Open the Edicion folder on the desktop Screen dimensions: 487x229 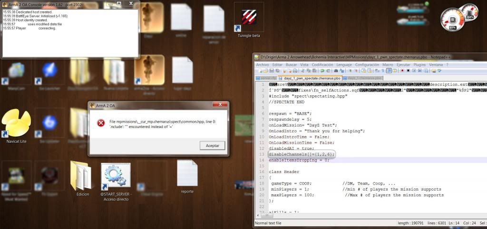(x=82, y=179)
